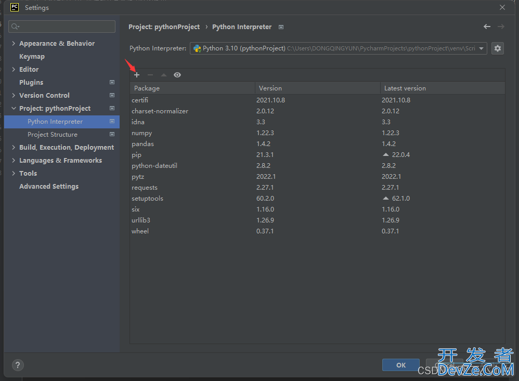This screenshot has height=381, width=519.
Task: Select the setuptools package row
Action: click(x=317, y=199)
